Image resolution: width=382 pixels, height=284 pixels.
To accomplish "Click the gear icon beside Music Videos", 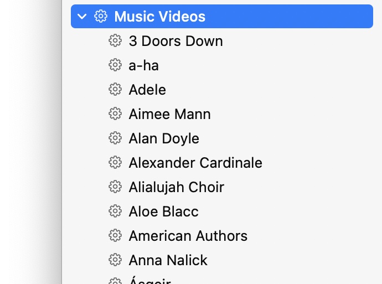I will 100,17.
